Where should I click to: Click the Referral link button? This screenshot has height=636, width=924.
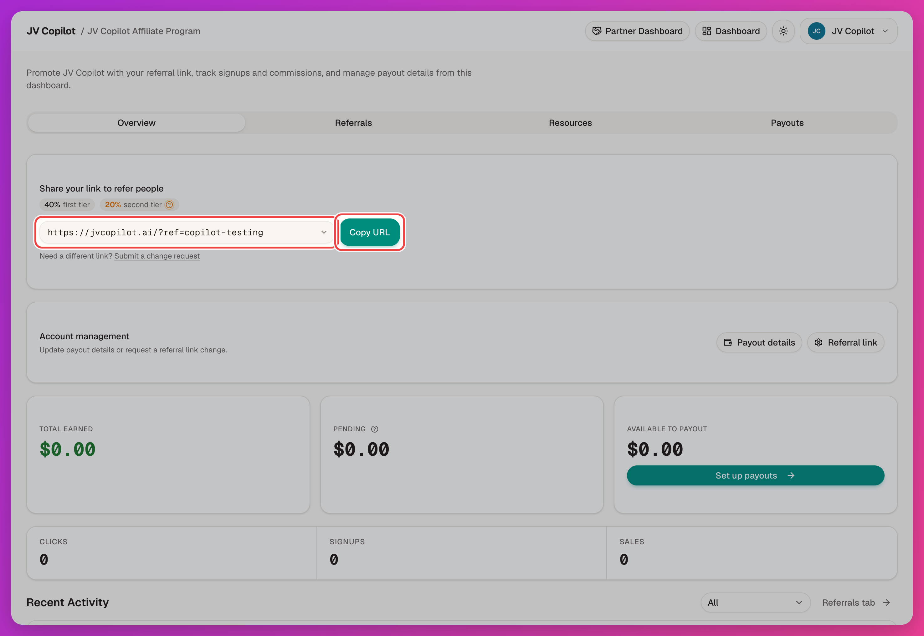tap(845, 343)
